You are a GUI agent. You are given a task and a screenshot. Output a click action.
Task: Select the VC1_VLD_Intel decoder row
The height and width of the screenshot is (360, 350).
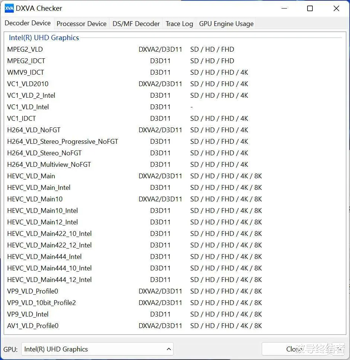coord(28,107)
